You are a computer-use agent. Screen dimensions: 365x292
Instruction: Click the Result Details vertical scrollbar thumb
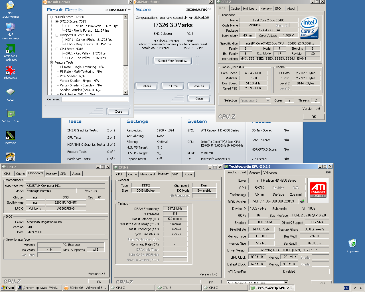click(126, 42)
